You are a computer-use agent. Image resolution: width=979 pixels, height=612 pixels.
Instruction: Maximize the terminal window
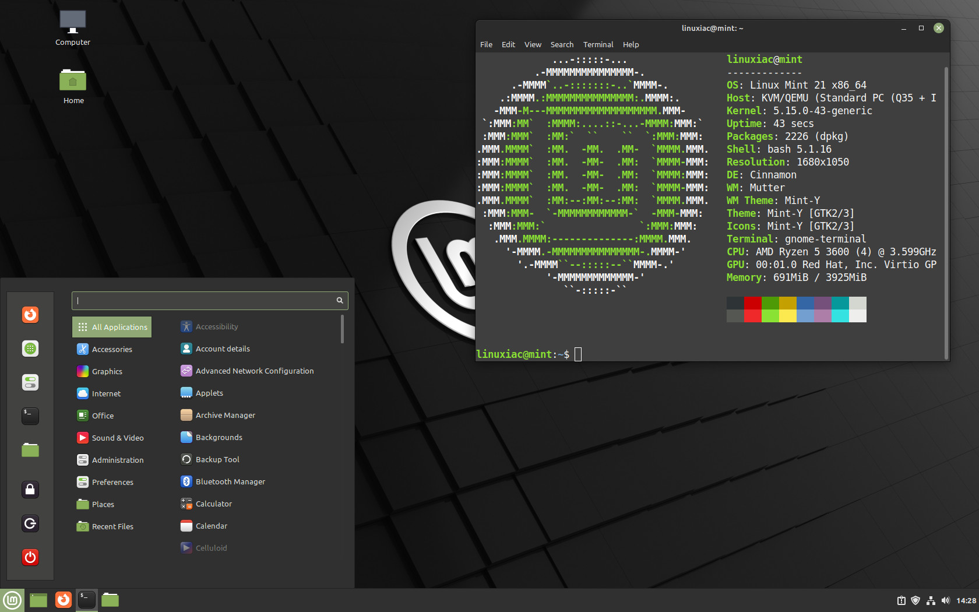pyautogui.click(x=921, y=28)
